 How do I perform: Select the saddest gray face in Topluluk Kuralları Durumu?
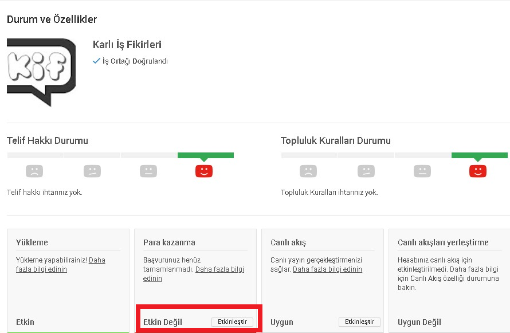[308, 171]
